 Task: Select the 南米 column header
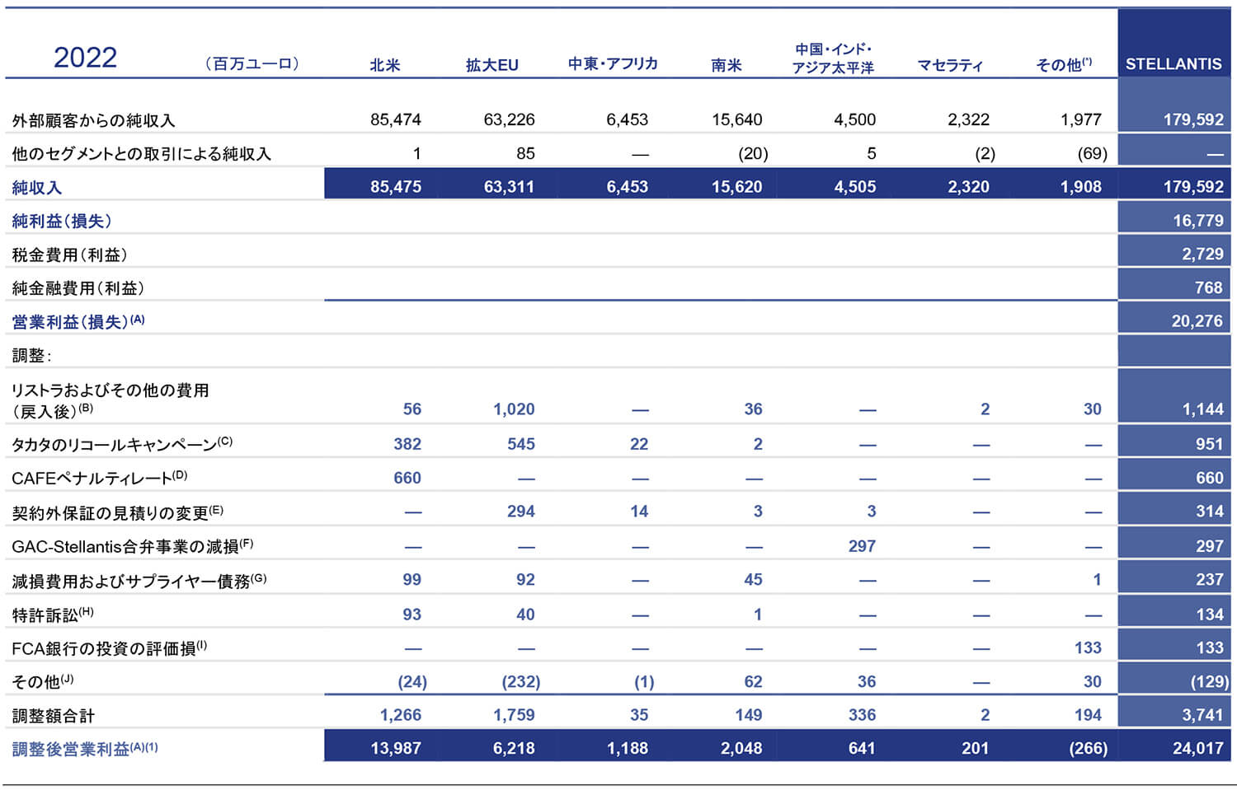tap(727, 65)
